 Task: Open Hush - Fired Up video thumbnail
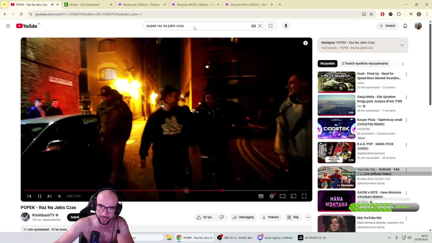(x=336, y=82)
